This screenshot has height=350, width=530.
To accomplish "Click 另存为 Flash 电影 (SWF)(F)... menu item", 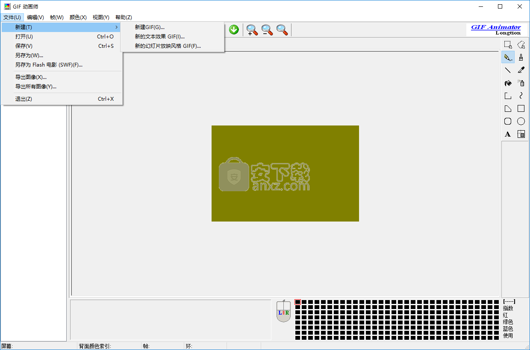I will click(49, 65).
